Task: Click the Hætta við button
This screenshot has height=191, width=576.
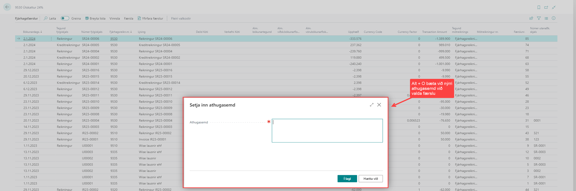Action: 370,178
